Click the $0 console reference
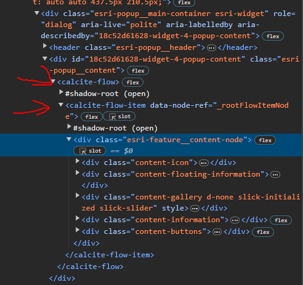The height and width of the screenshot is (285, 303). point(128,151)
